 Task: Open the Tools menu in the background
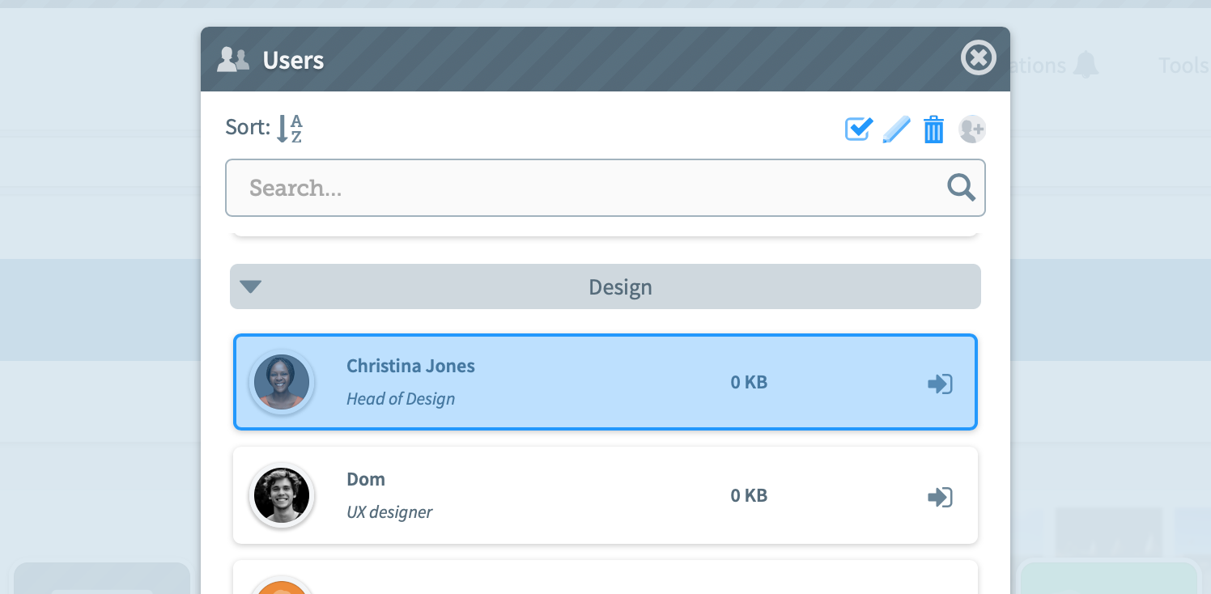coord(1183,65)
